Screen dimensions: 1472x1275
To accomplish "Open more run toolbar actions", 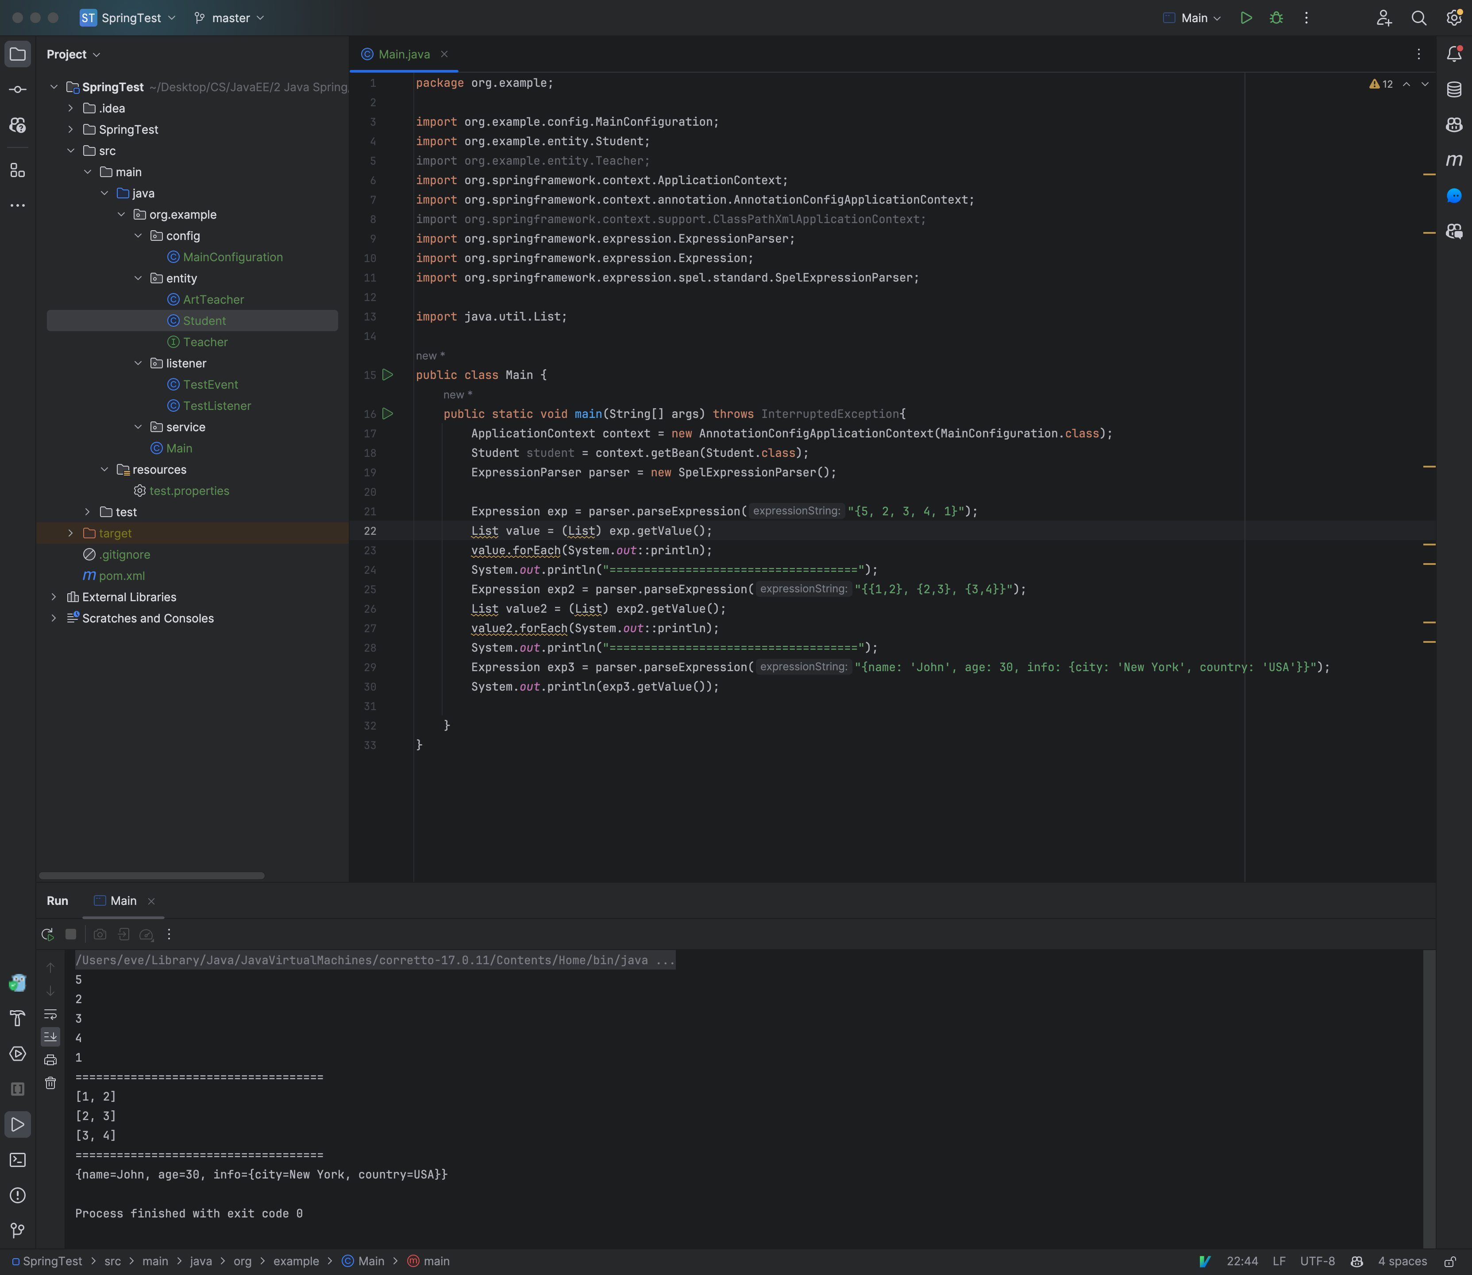I will (x=169, y=934).
